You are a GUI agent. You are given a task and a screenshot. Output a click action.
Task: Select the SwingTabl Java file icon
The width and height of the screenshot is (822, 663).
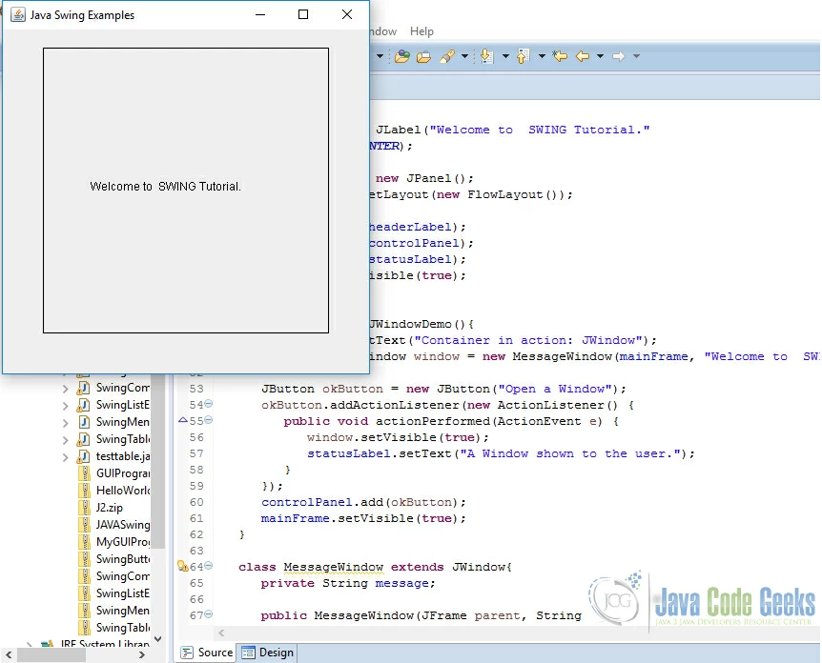tap(83, 439)
